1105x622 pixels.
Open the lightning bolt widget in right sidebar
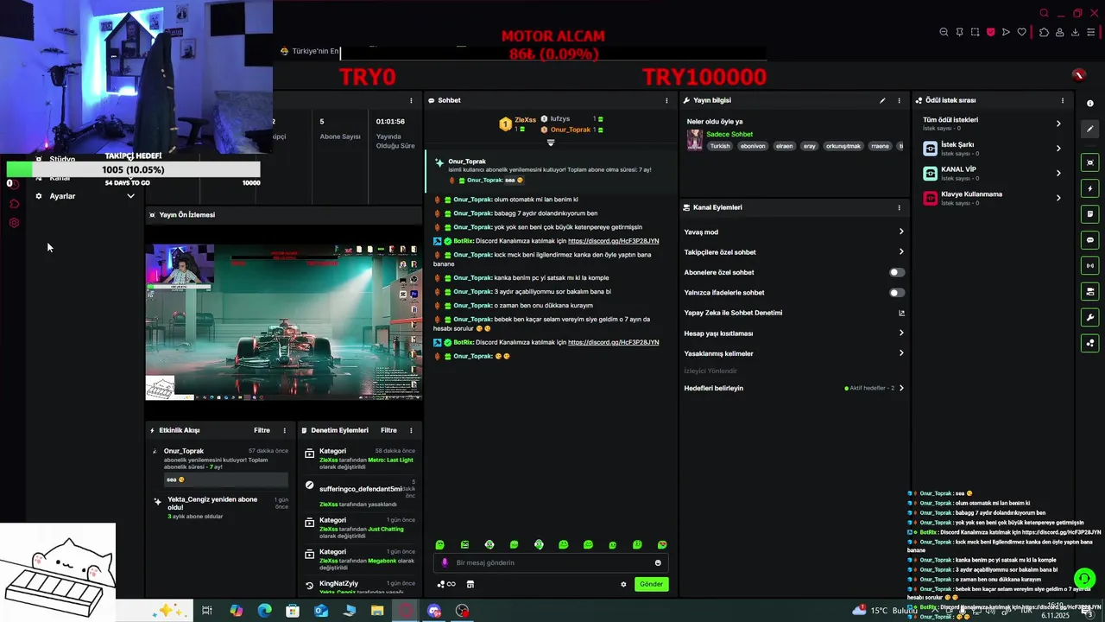1090,188
